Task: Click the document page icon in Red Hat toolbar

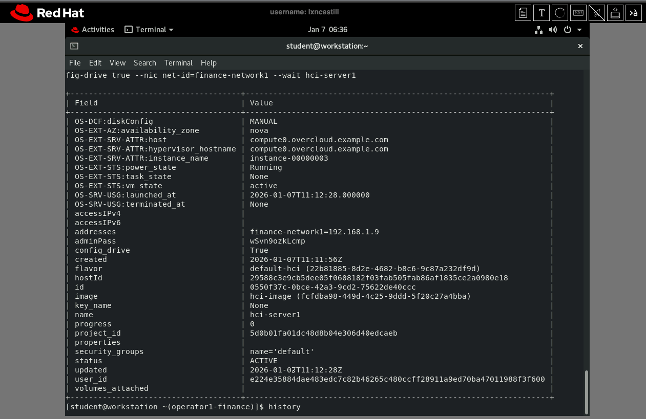Action: [x=523, y=13]
